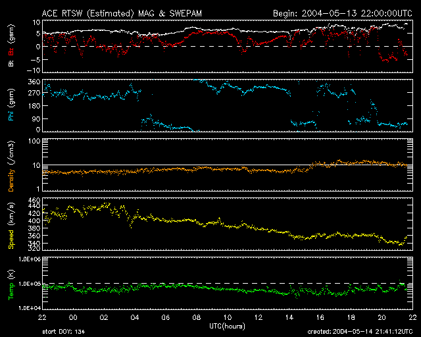Click the 00 hour tick label
This screenshot has width=421, height=337.
[x=73, y=318]
